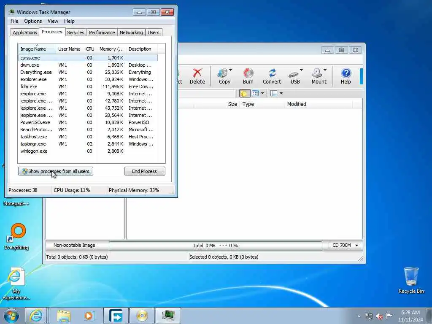Click the Delete icon in PowerISO toolbar
The width and height of the screenshot is (432, 324).
(x=197, y=76)
